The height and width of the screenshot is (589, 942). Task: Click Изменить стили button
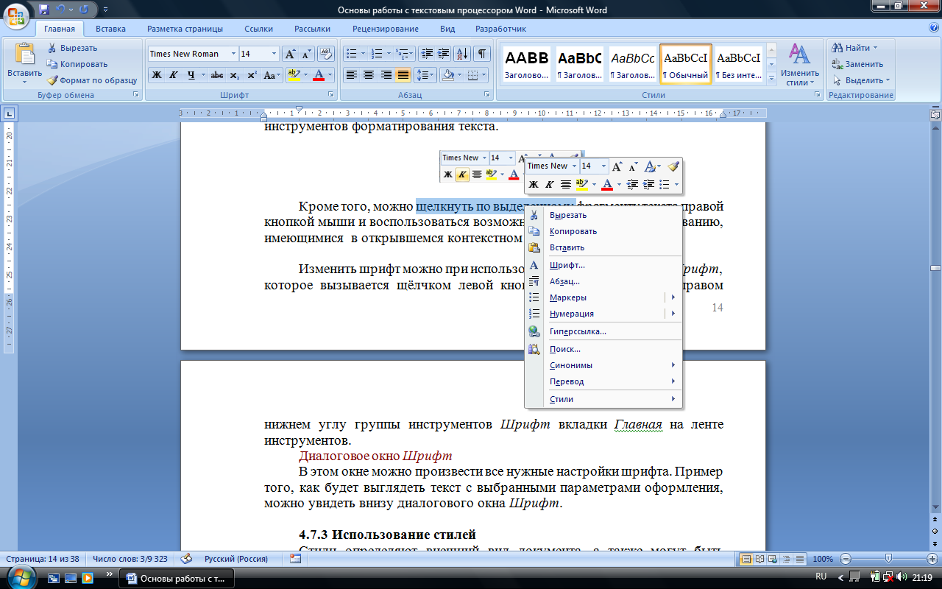[800, 64]
